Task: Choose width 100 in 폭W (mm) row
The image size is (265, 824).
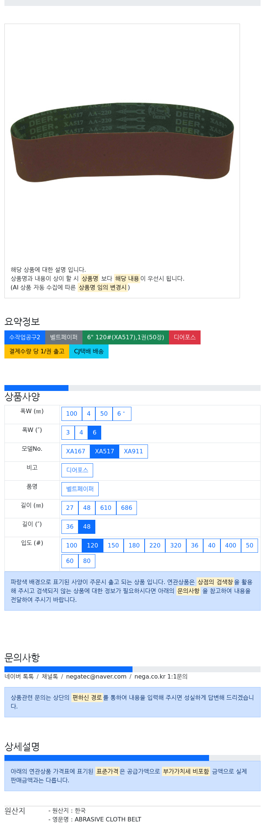Action: pos(72,414)
